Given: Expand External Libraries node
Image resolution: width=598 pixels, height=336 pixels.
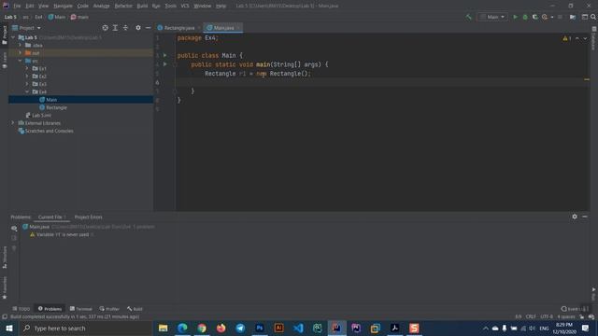Looking at the screenshot, I should click(13, 123).
